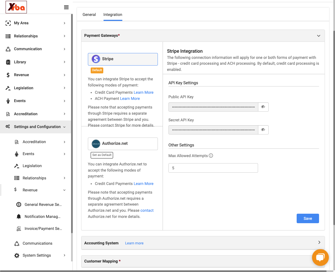Collapse the Revenue submenu chevron

click(64, 190)
